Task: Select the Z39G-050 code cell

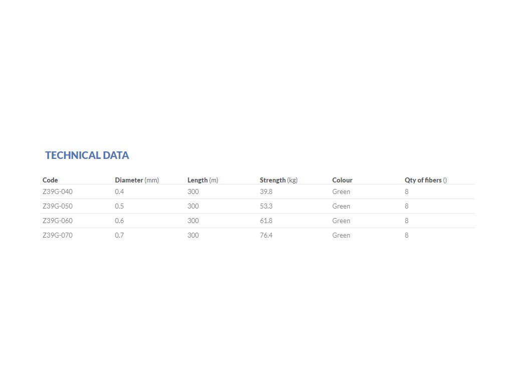Action: 58,206
